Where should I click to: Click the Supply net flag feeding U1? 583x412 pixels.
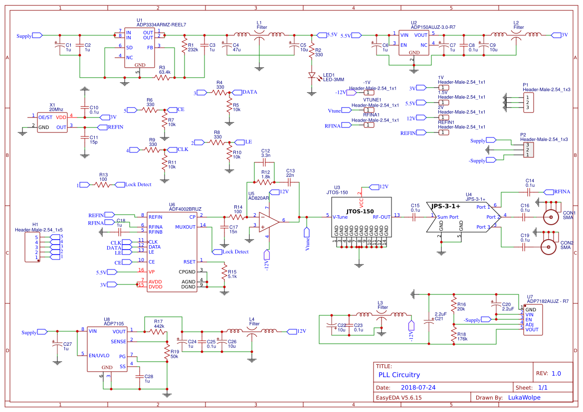[x=37, y=36]
